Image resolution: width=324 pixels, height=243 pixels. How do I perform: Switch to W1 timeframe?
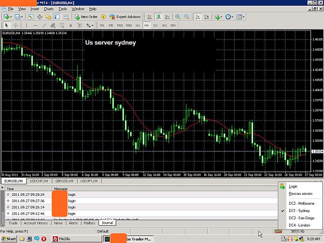point(164,25)
